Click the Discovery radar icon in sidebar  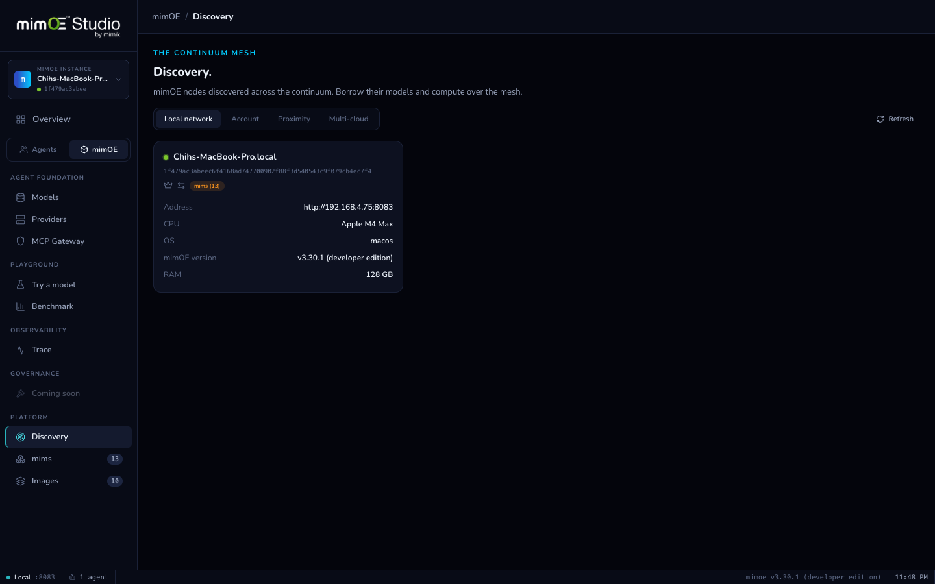point(20,437)
